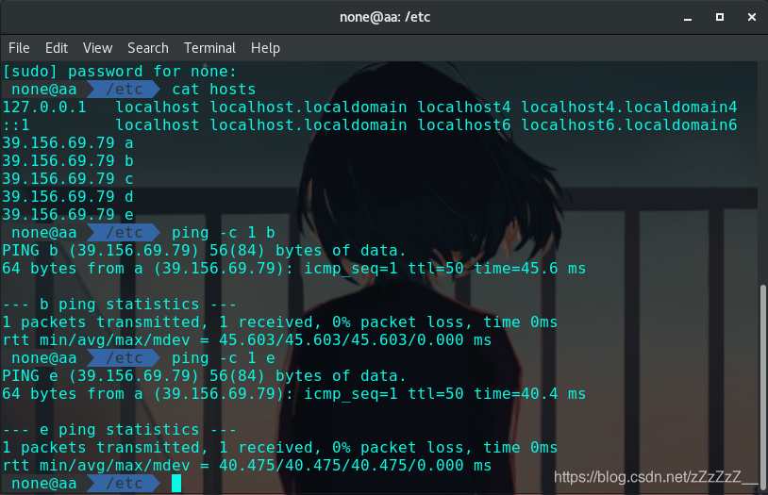Open the Terminal menu
This screenshot has height=495, width=768.
[x=209, y=48]
